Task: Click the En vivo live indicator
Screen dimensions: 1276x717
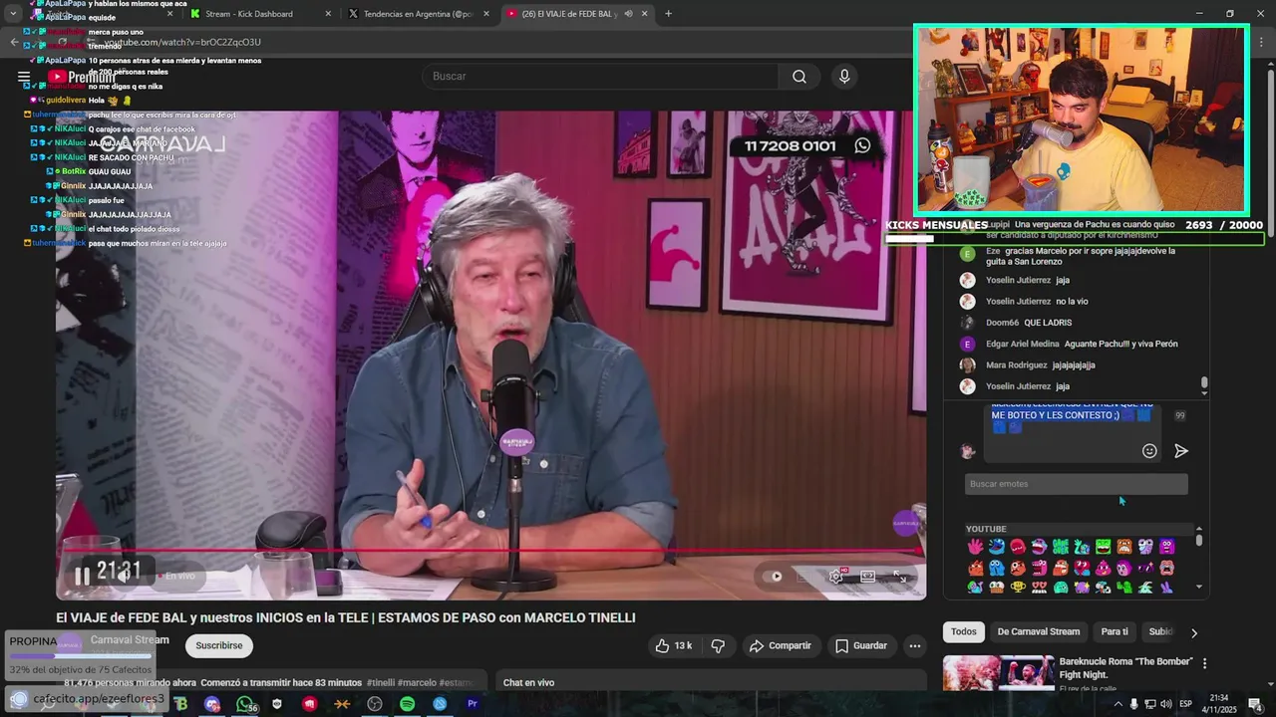Action: (x=177, y=577)
